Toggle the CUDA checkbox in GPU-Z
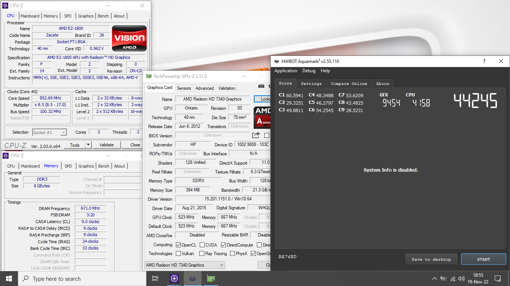 point(202,245)
